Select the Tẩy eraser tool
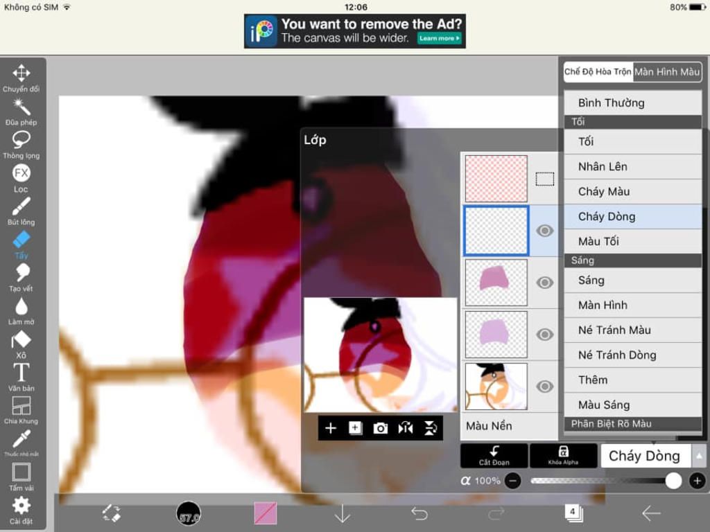This screenshot has width=710, height=532. click(21, 245)
